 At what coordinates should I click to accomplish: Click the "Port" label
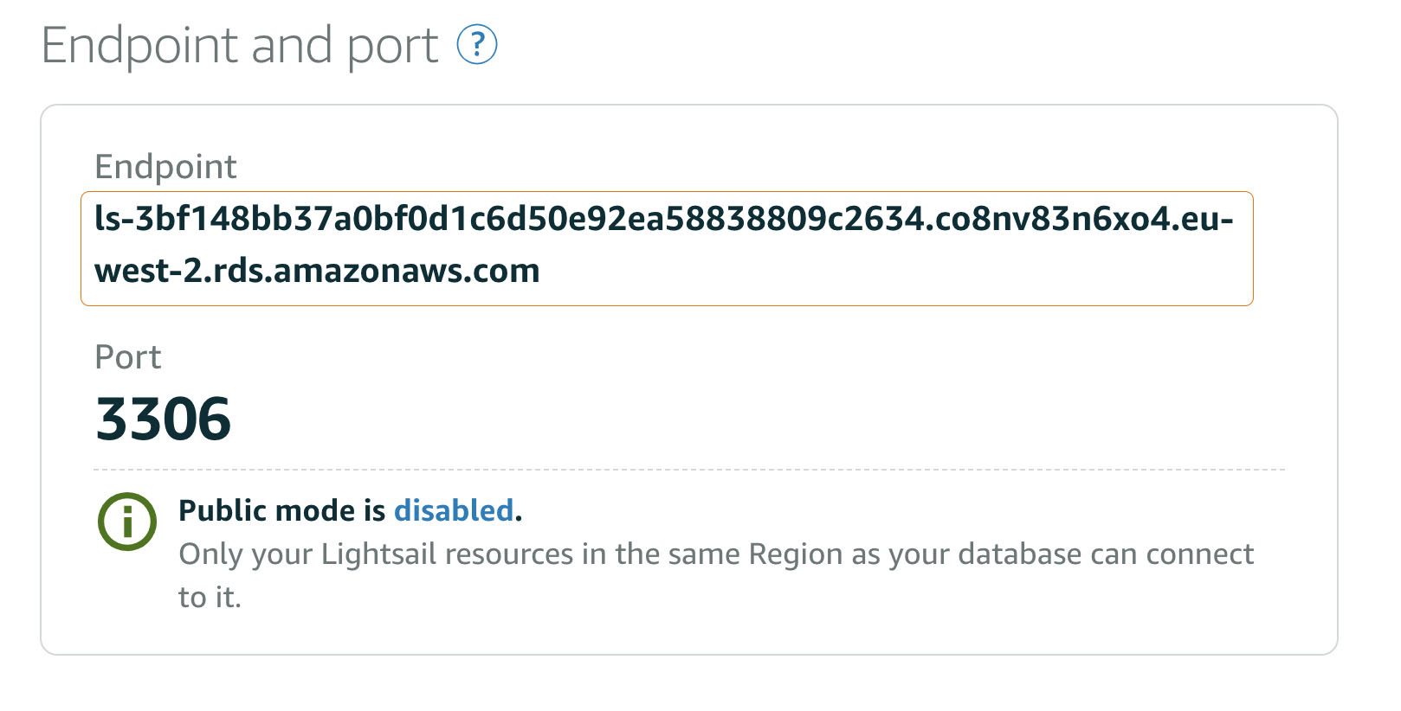pyautogui.click(x=127, y=357)
